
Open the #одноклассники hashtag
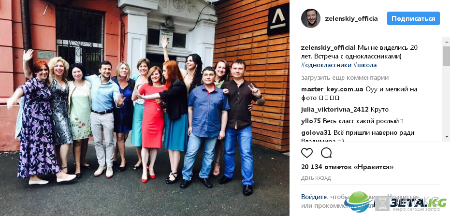326,65
